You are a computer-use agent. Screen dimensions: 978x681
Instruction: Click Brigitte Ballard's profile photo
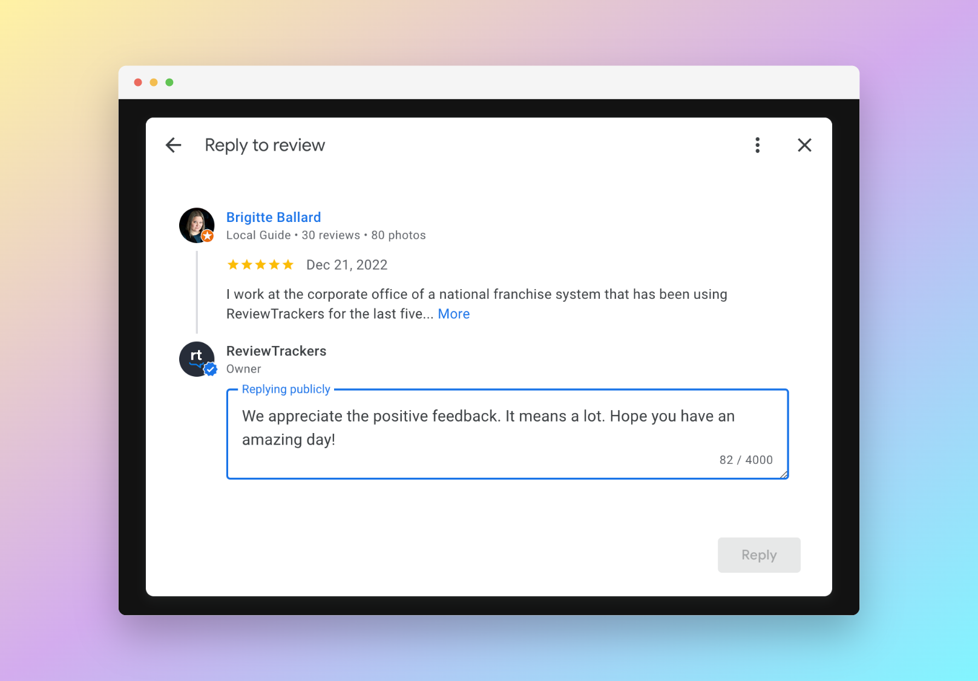[195, 224]
